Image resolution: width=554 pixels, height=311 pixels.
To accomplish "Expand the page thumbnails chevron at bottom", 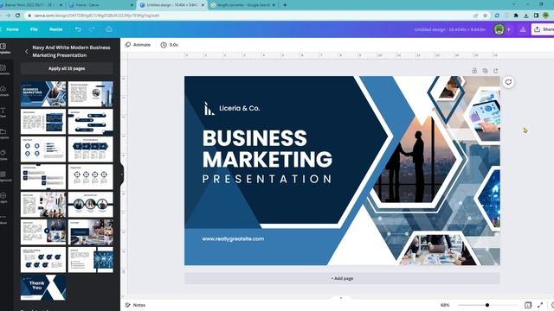I will pyautogui.click(x=341, y=298).
